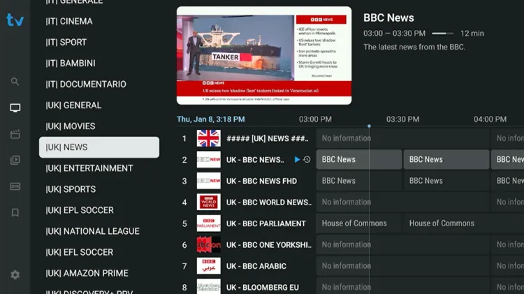Click the Thu, Jan 8, 3:18 PM date label
The width and height of the screenshot is (524, 294).
coord(211,119)
